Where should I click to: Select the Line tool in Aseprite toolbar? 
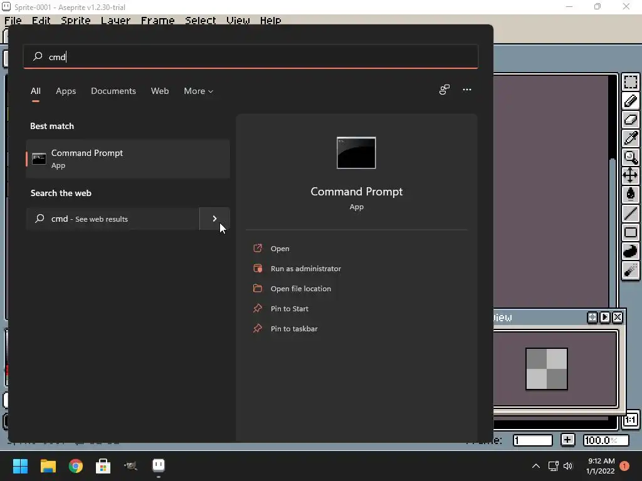[x=631, y=213]
